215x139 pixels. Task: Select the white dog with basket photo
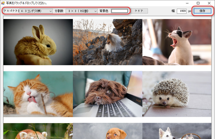(177, 131)
